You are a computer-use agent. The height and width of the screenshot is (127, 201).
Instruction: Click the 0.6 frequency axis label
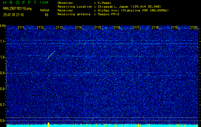[3, 121]
